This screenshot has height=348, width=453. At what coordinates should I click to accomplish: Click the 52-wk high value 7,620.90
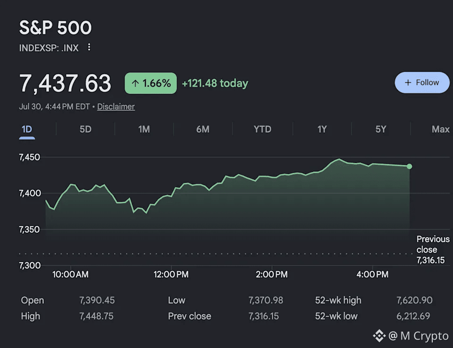(414, 300)
